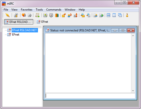Open the Timer clock icon
The height and width of the screenshot is (109, 141).
coord(51,15)
